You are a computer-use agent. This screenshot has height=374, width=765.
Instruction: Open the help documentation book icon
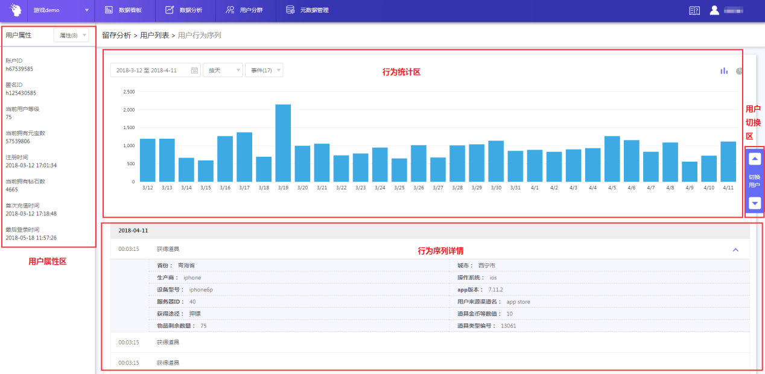[694, 10]
